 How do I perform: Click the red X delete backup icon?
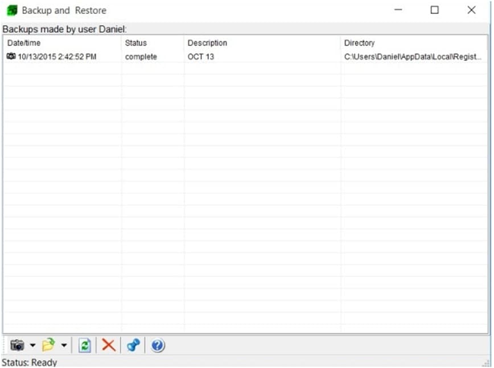[108, 345]
